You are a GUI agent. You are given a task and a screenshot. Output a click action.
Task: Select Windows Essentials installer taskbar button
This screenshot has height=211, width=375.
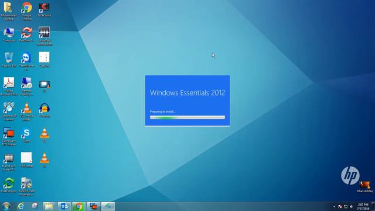point(108,206)
